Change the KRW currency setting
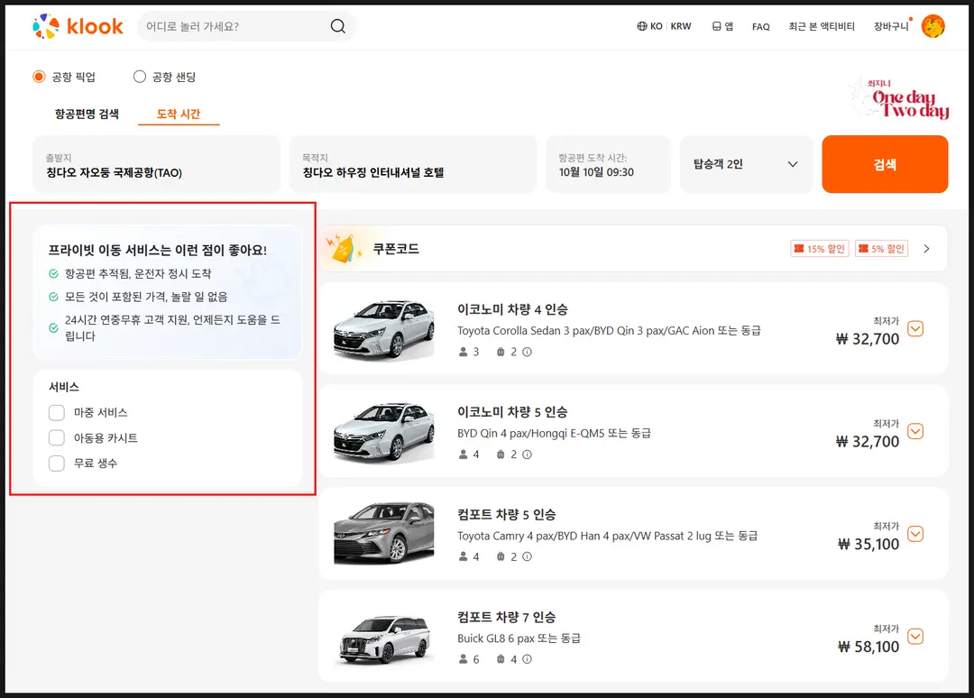 click(681, 26)
